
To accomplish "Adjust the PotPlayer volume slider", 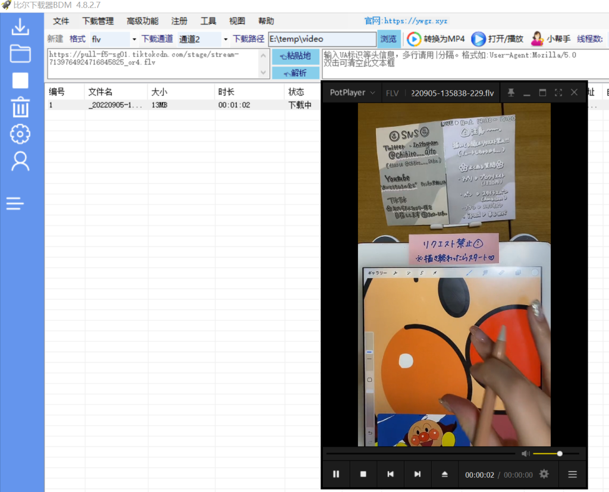I will [555, 453].
